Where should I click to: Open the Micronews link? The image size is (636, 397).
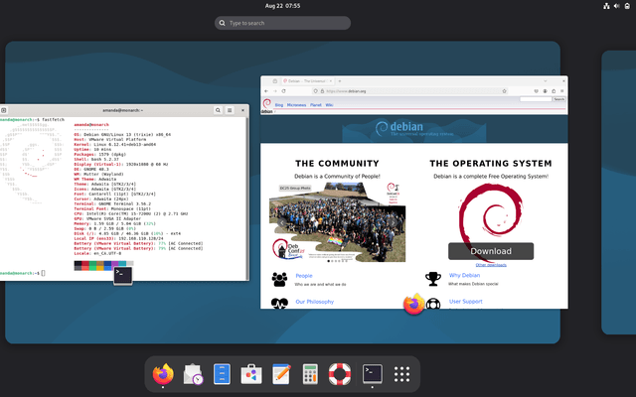296,105
